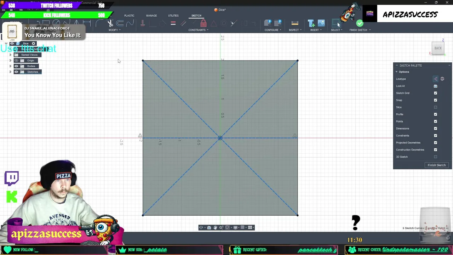Click the Fix/Unfix lock icon
The width and height of the screenshot is (453, 255).
pyautogui.click(x=203, y=23)
